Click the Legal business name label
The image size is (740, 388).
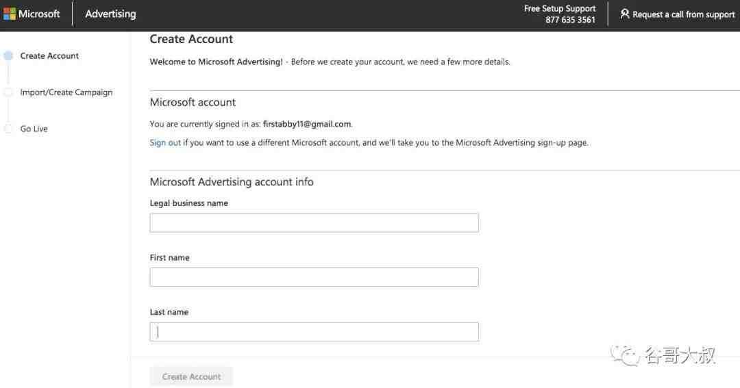tap(189, 203)
